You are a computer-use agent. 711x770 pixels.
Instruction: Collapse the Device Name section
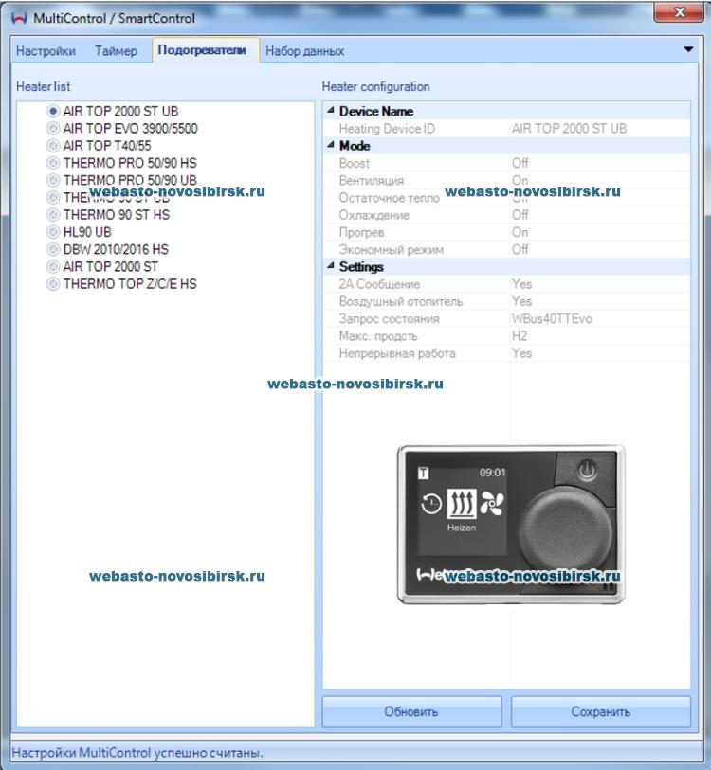tap(330, 112)
